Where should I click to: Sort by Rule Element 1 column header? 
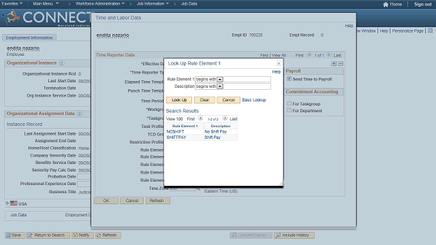point(185,126)
